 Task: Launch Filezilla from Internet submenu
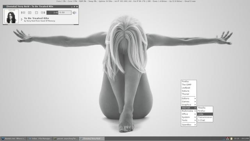(205, 108)
